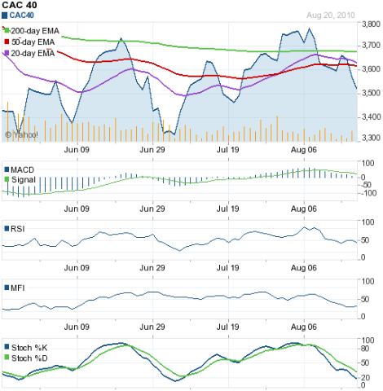Click the '3,300' price axis label

[x=371, y=138]
